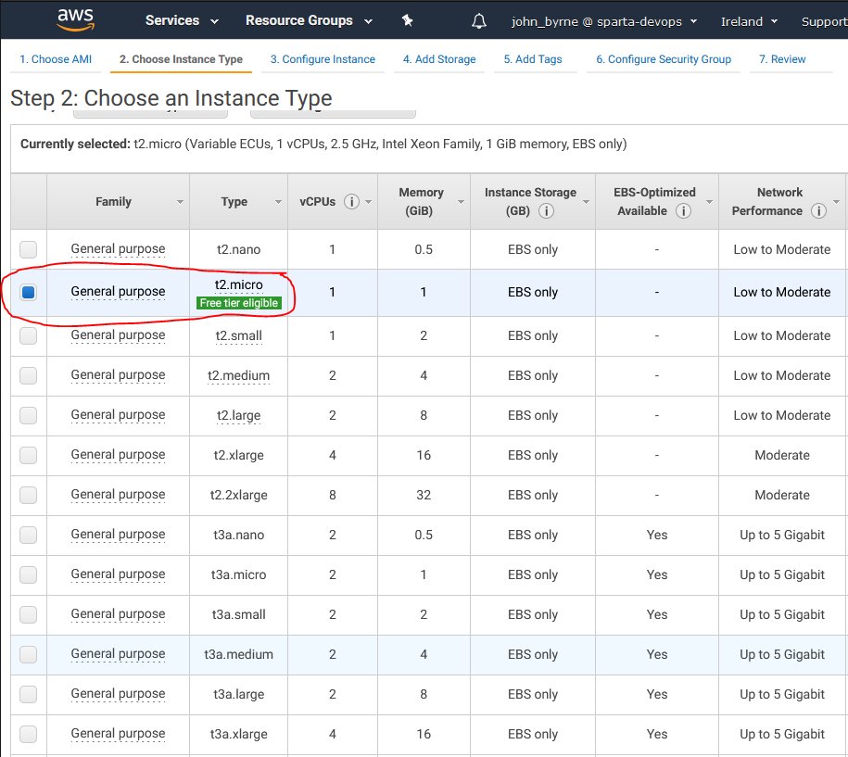848x757 pixels.
Task: Open the Support menu
Action: click(824, 21)
